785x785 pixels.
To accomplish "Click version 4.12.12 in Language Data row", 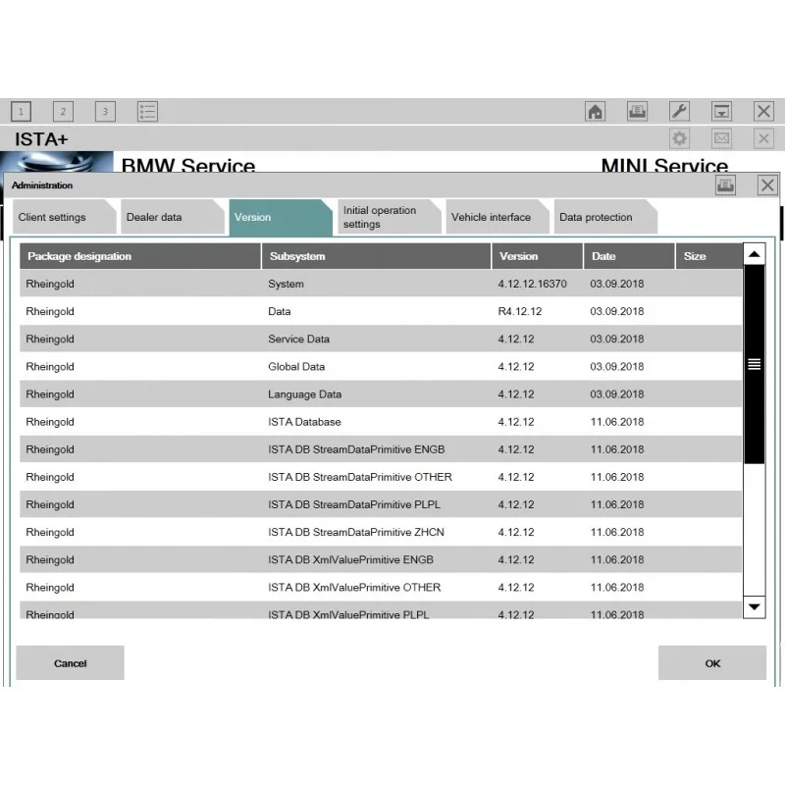I will click(516, 394).
